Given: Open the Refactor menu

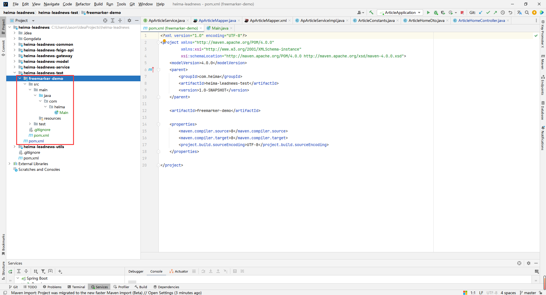Looking at the screenshot, I should click(83, 4).
